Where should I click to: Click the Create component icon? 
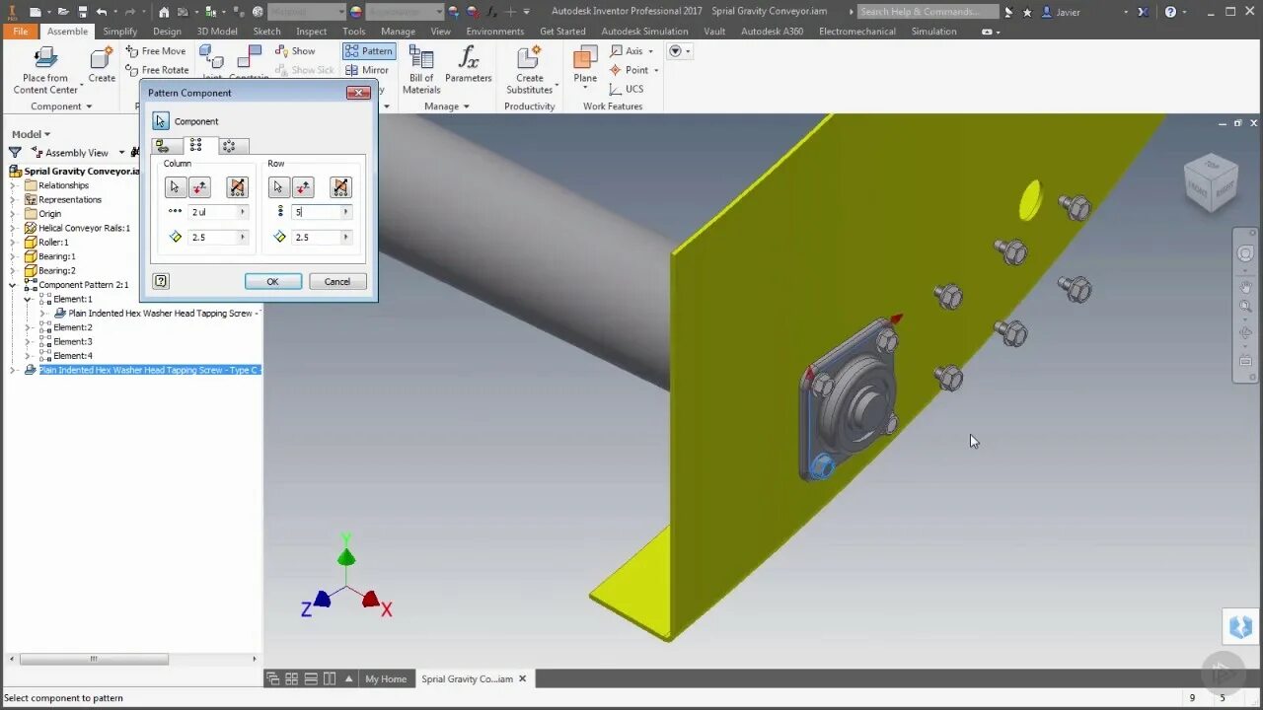101,58
